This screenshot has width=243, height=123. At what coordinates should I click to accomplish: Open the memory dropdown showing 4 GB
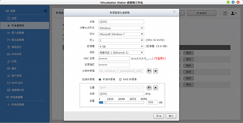(x=121, y=47)
